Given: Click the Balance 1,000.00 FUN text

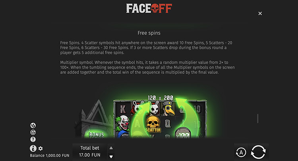Looking at the screenshot, I should point(50,155).
